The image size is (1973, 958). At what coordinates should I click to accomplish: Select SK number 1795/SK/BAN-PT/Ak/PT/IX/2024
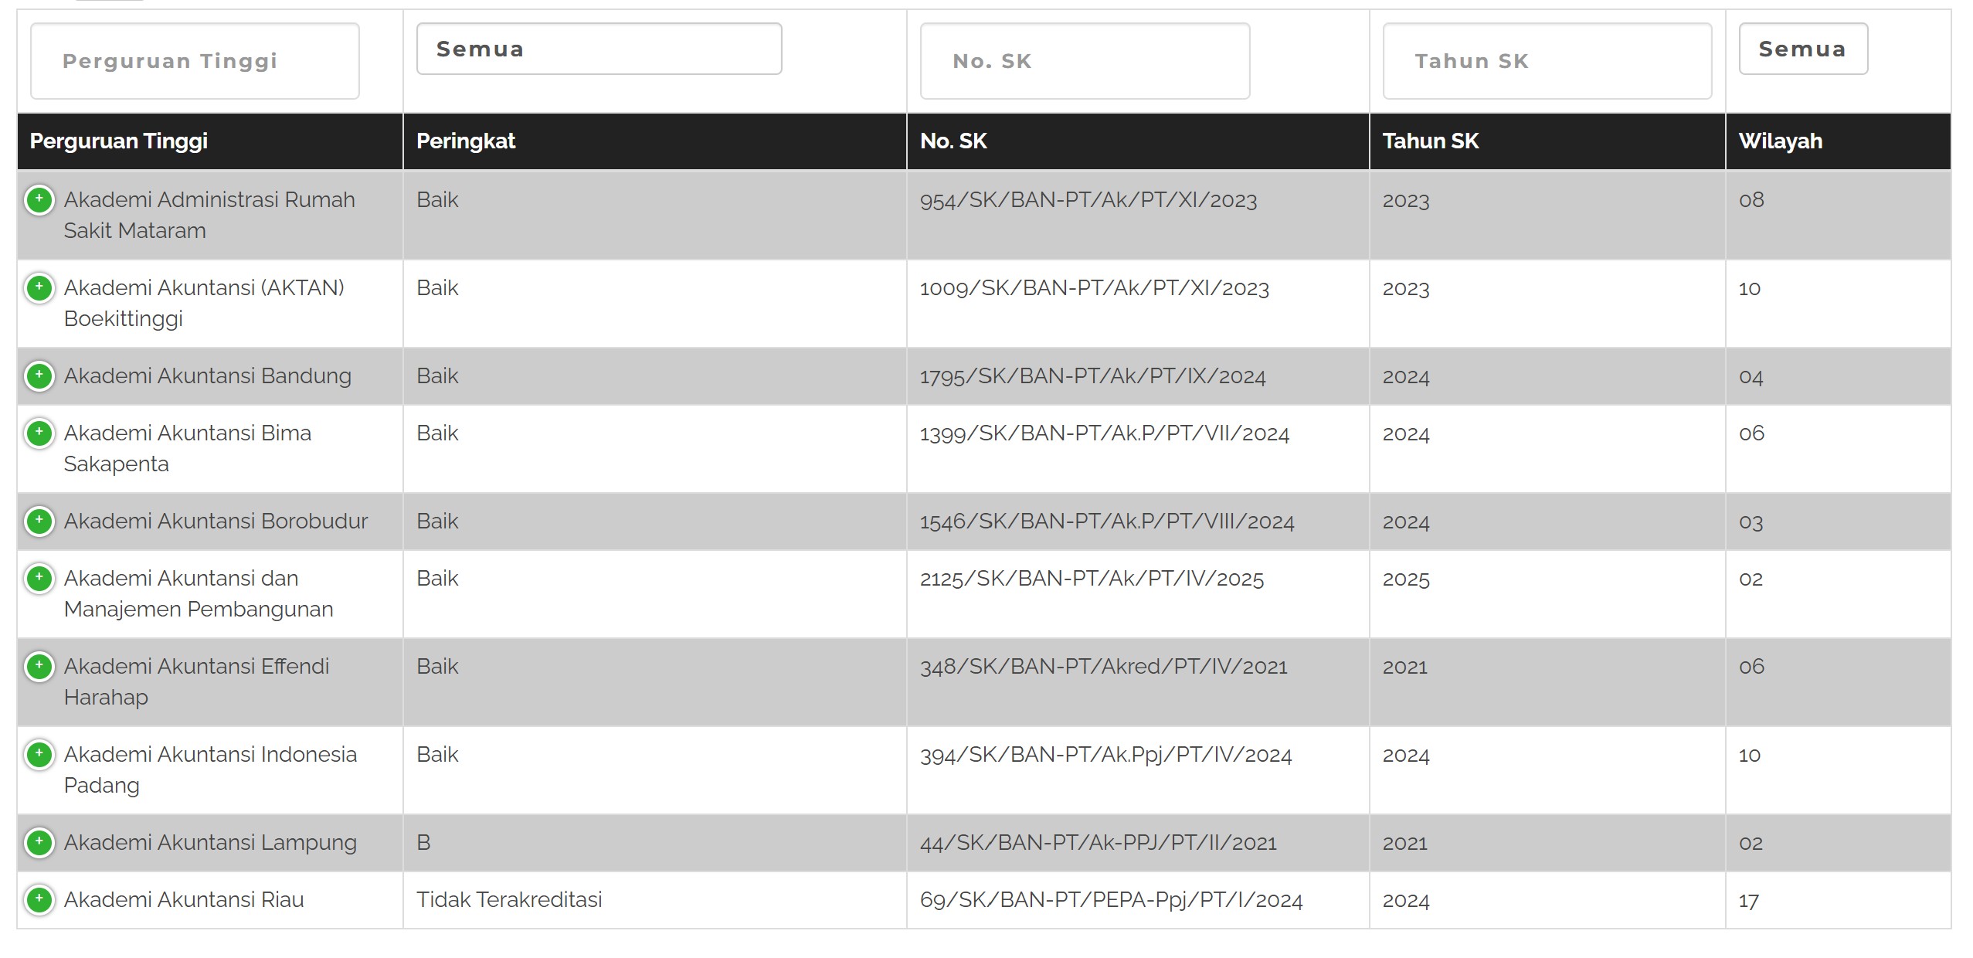pyautogui.click(x=1093, y=376)
